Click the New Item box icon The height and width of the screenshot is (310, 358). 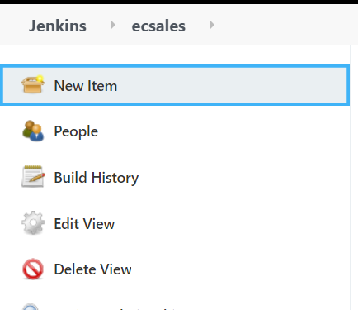tap(33, 84)
